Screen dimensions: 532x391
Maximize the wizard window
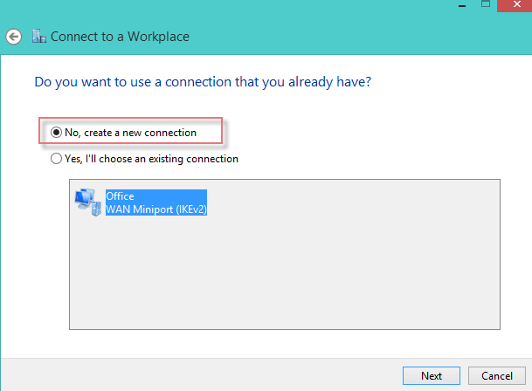486,4
